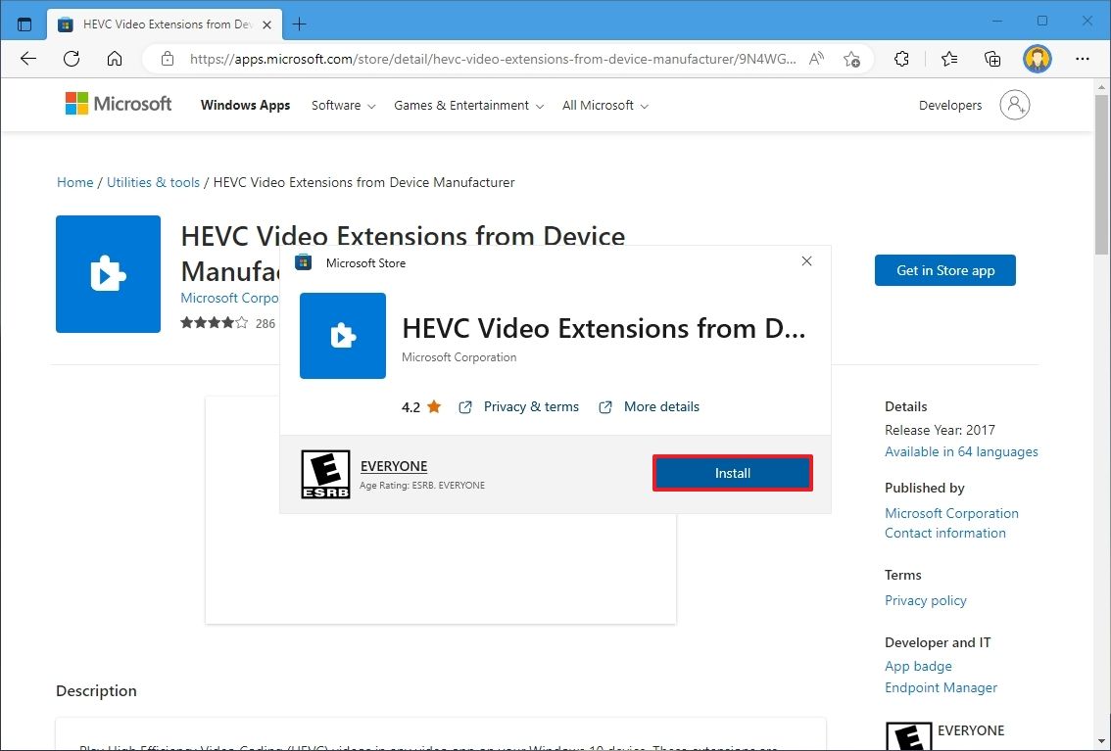
Task: Expand the All Microsoft dropdown
Action: pyautogui.click(x=598, y=105)
